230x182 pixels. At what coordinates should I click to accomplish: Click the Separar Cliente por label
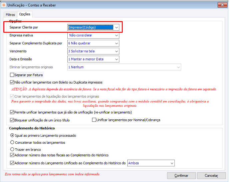tap(24, 27)
